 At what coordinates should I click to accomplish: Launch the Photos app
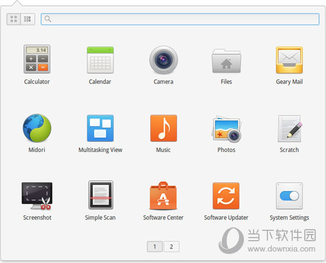pyautogui.click(x=226, y=129)
